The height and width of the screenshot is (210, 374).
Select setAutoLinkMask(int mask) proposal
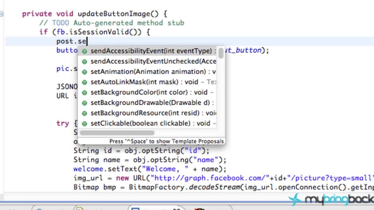[148, 82]
